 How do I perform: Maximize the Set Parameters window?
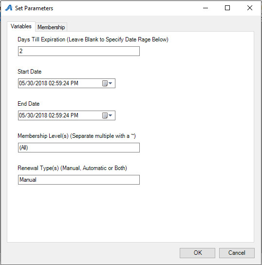pyautogui.click(x=227, y=8)
